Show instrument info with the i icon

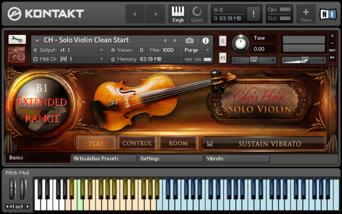(x=205, y=41)
